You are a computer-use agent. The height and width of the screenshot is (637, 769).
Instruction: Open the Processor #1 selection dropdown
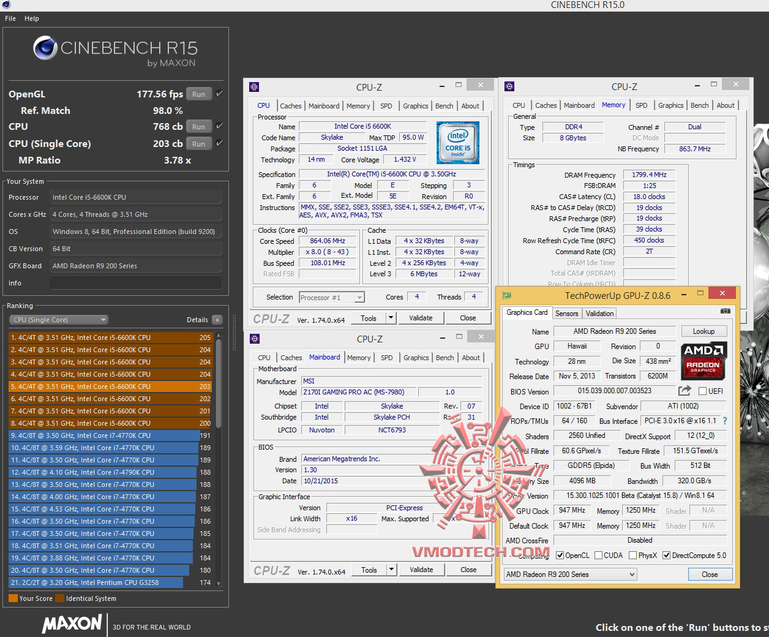pos(332,297)
